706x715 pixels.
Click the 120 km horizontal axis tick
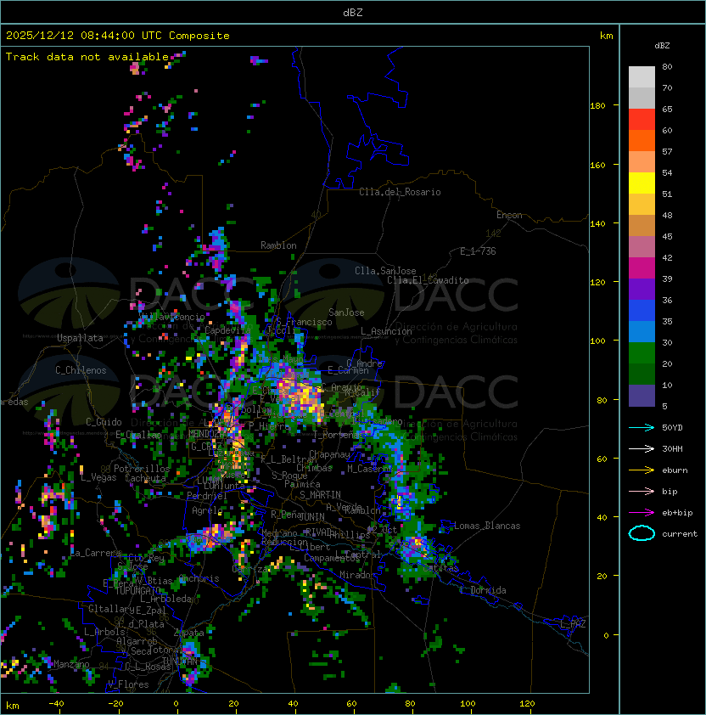pyautogui.click(x=527, y=704)
